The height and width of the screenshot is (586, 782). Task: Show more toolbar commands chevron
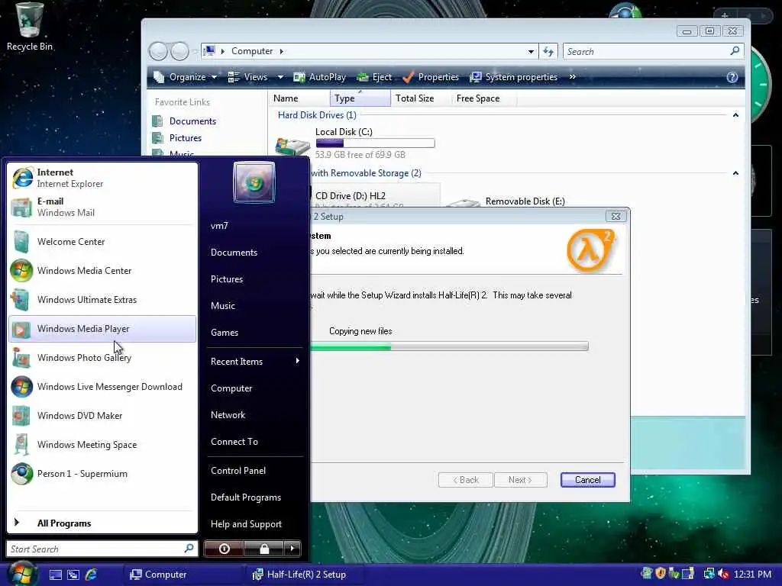(x=573, y=77)
